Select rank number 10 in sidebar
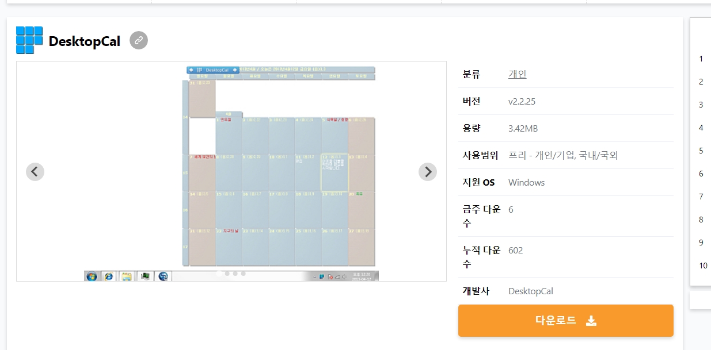 tap(704, 266)
